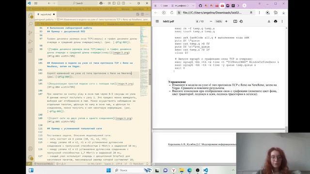Open PDF viewer more actions menu
This screenshot has height=174, width=310.
point(282,21)
